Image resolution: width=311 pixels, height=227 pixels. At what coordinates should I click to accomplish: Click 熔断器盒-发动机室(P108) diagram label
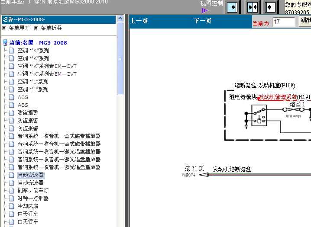(x=265, y=85)
